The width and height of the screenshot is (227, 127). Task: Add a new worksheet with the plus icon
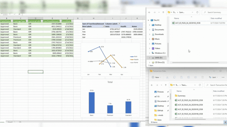point(20,122)
